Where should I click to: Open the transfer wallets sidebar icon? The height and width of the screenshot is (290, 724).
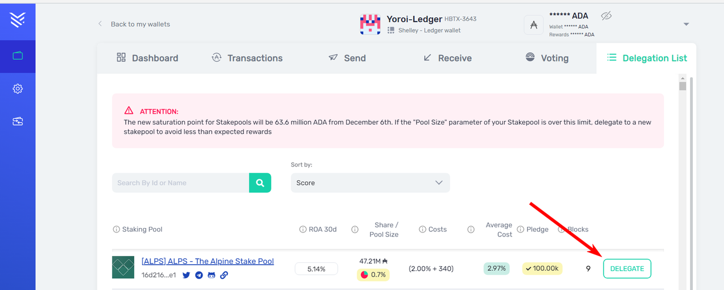[x=18, y=121]
